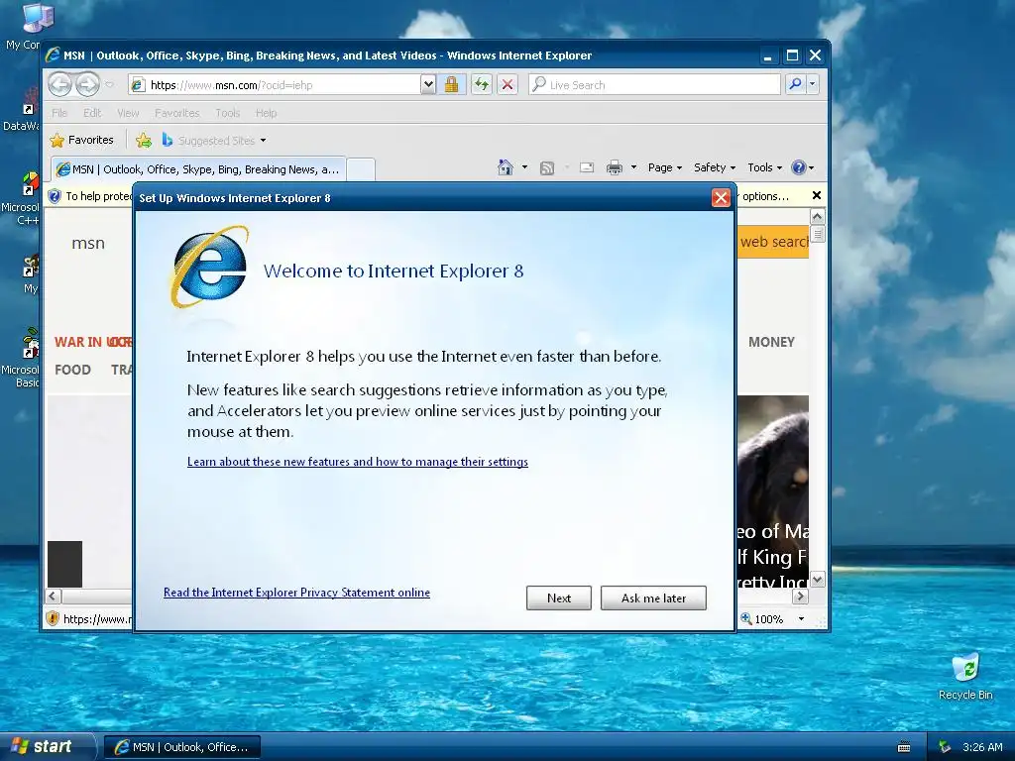The height and width of the screenshot is (761, 1015).
Task: Open the MONEY section link on MSN
Action: 771,342
